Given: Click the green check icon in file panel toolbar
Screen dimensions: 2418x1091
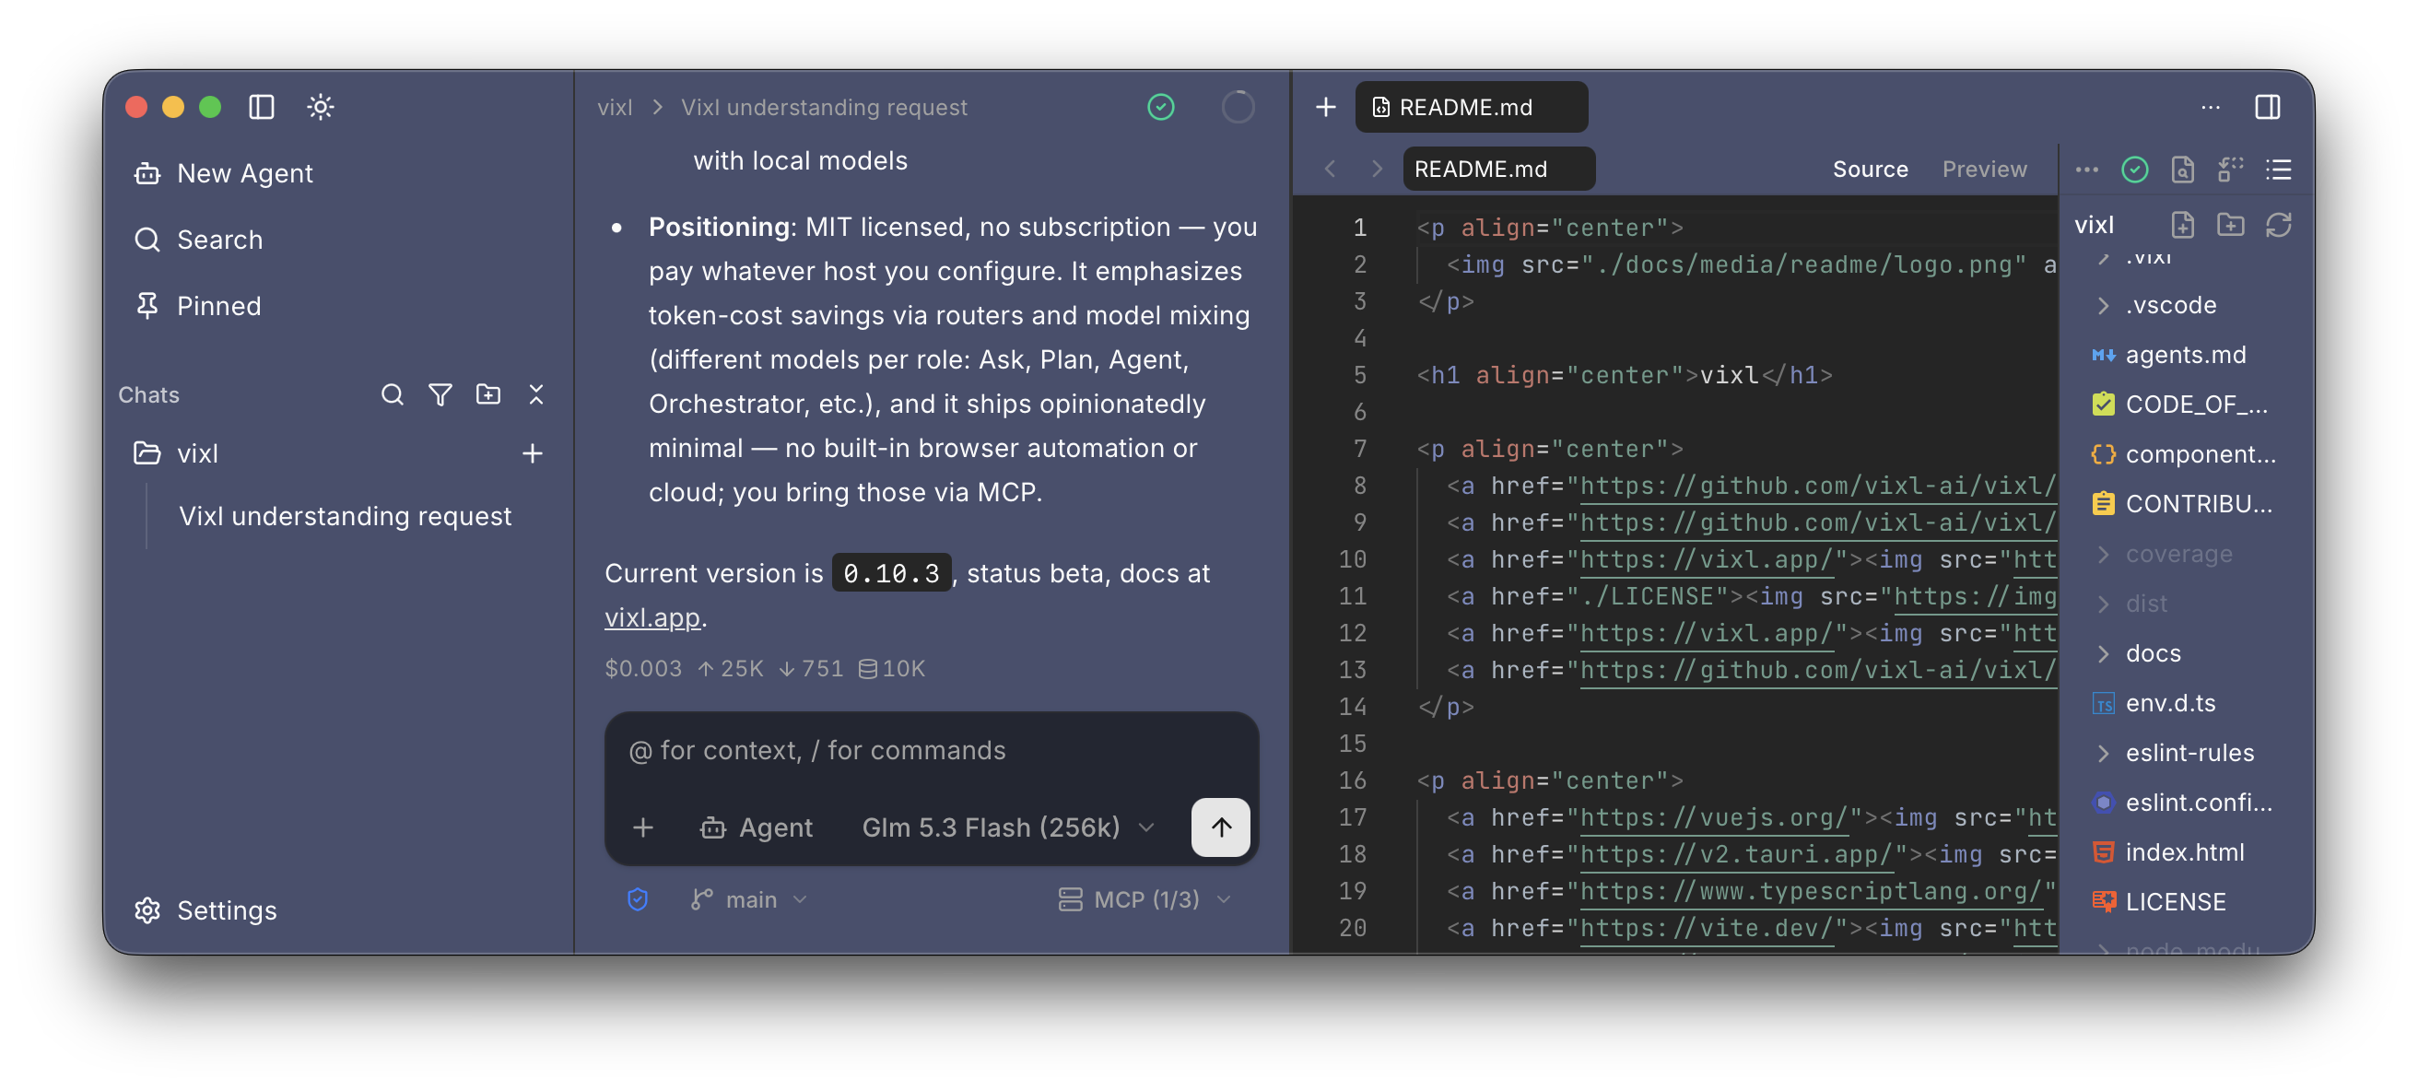Looking at the screenshot, I should pos(2134,170).
